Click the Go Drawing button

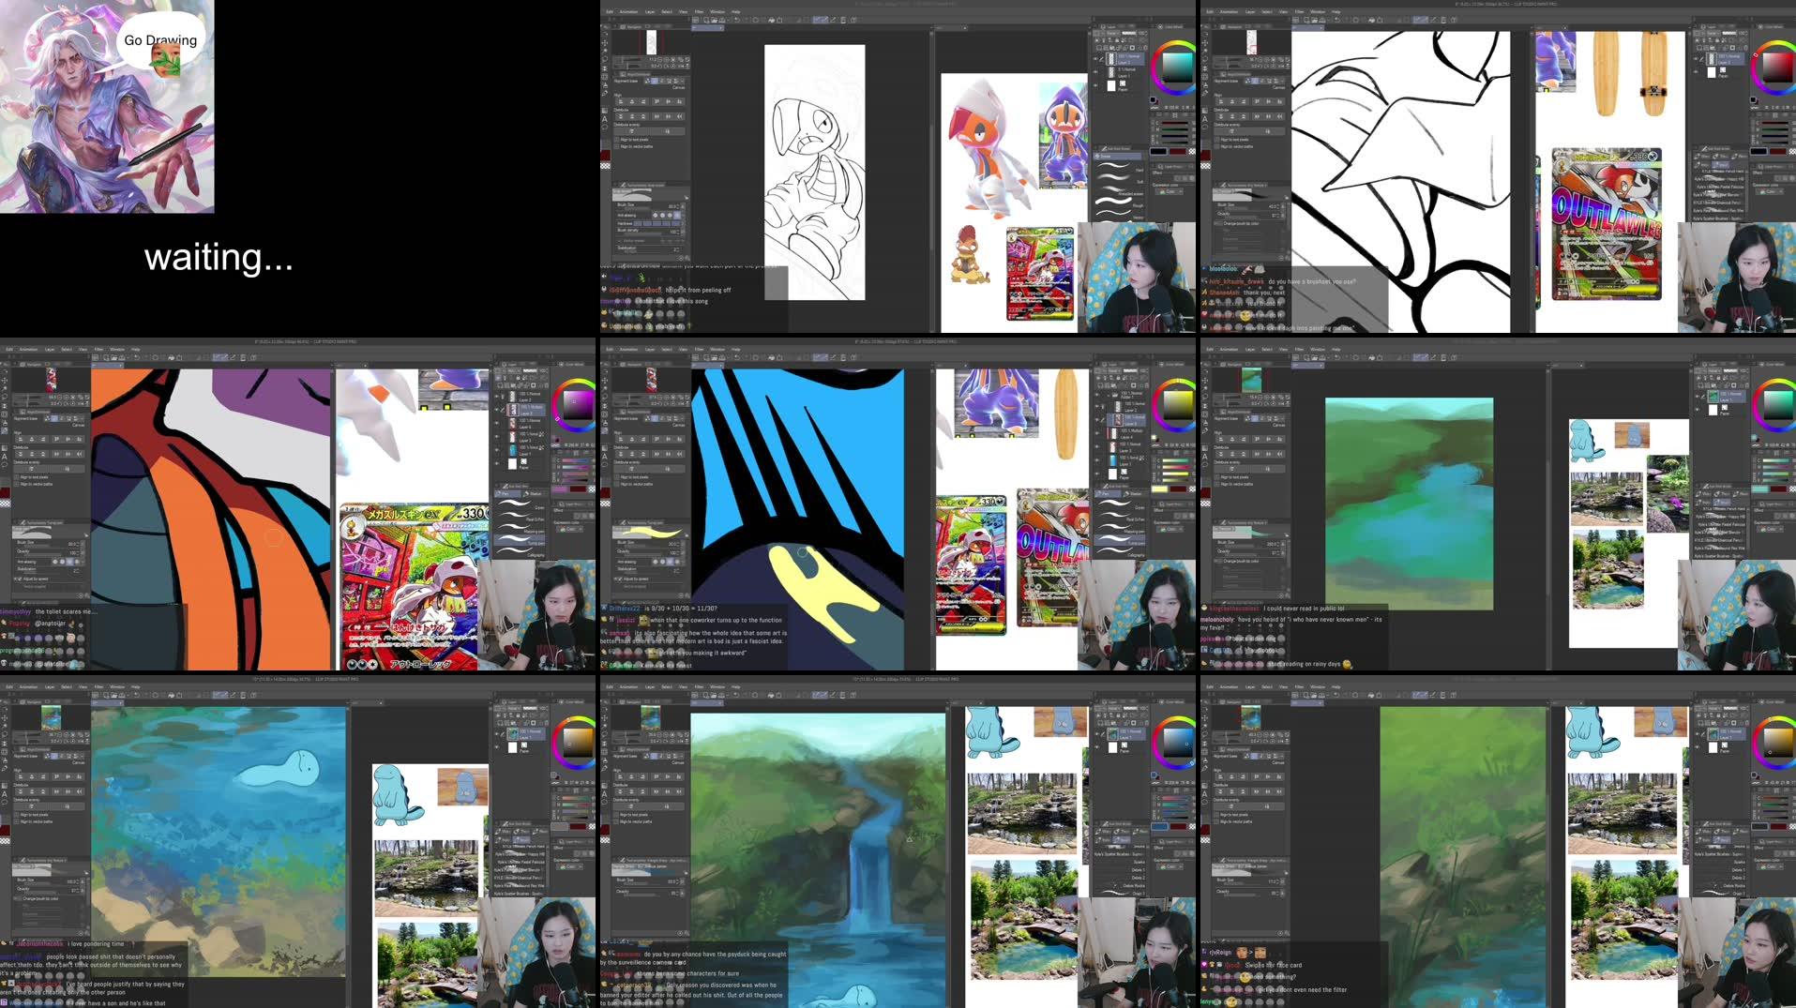click(161, 39)
